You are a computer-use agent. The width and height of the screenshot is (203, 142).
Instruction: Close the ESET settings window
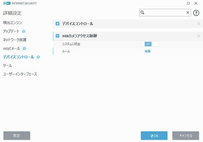196,3
